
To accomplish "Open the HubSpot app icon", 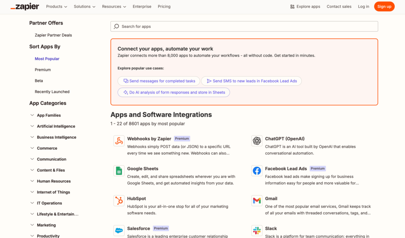I will (x=119, y=201).
